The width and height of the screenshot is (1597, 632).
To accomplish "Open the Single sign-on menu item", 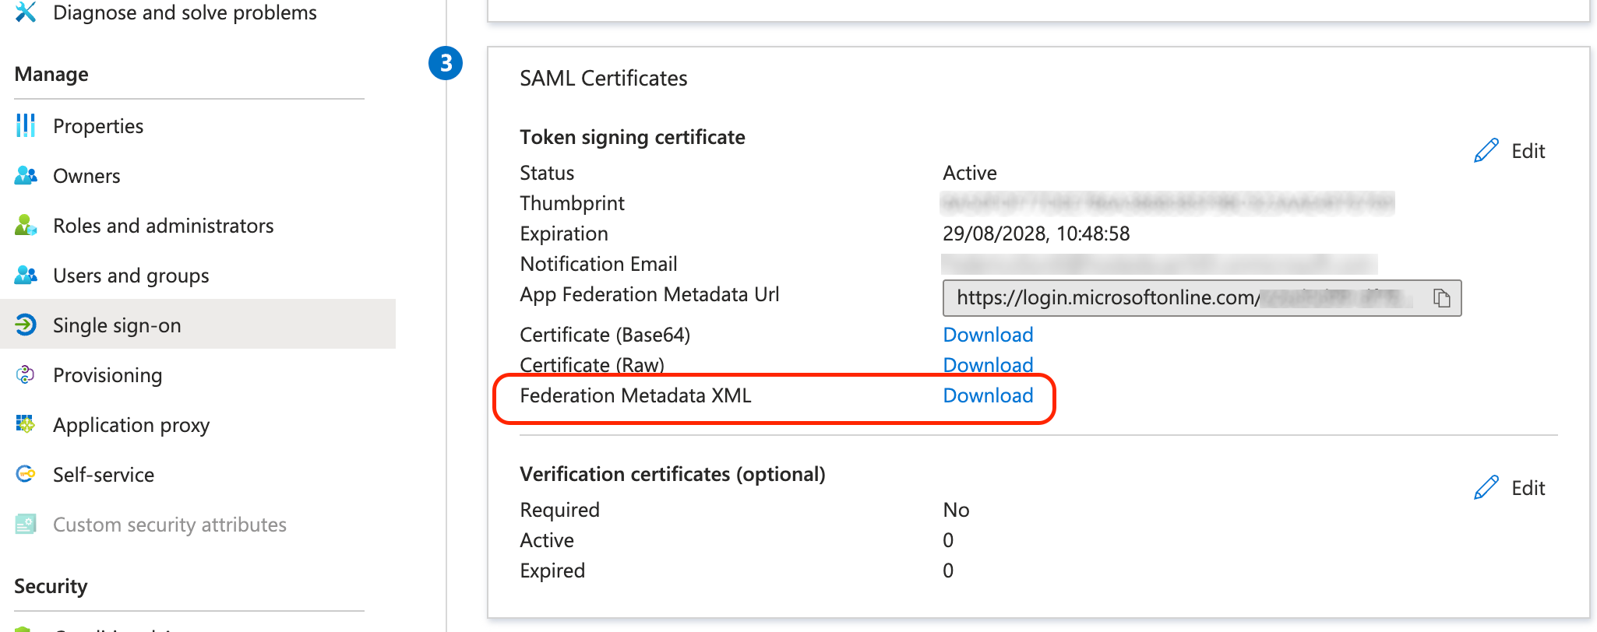I will pyautogui.click(x=117, y=325).
